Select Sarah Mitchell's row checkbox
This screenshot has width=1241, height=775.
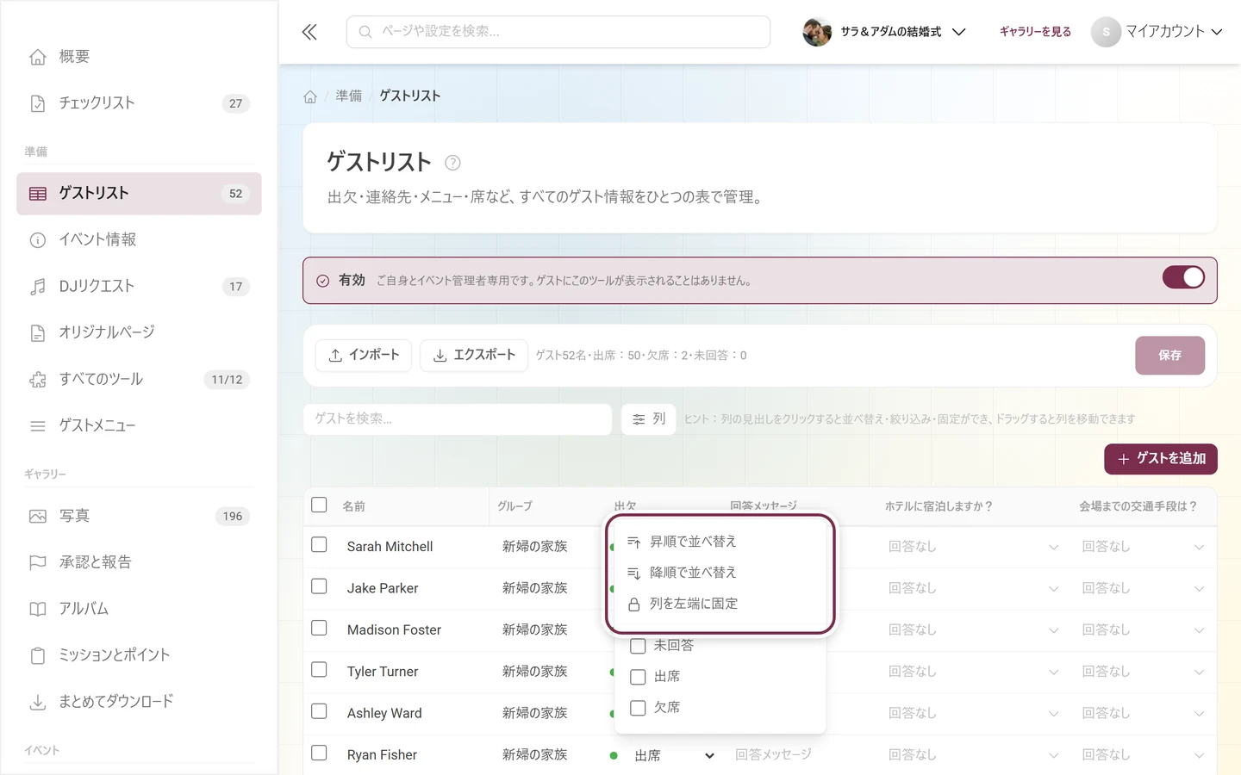(319, 545)
